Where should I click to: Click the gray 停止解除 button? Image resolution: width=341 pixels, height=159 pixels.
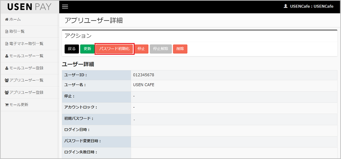pos(161,49)
